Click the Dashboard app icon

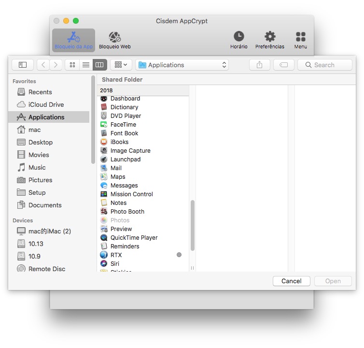[x=104, y=99]
